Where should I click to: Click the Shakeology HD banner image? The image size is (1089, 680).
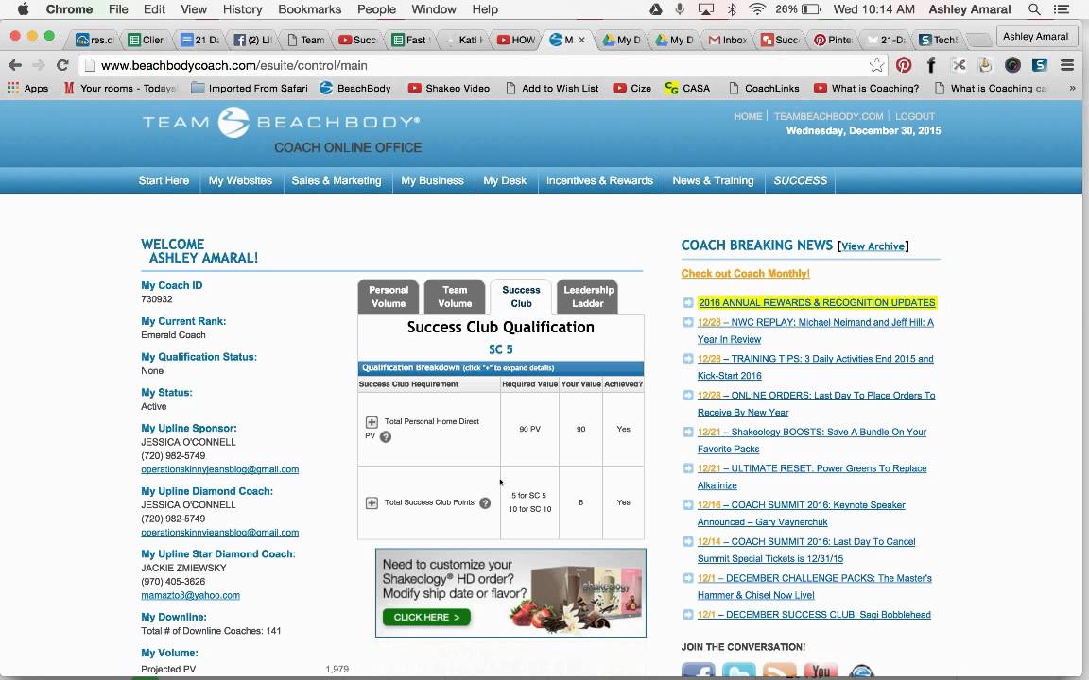(x=510, y=592)
